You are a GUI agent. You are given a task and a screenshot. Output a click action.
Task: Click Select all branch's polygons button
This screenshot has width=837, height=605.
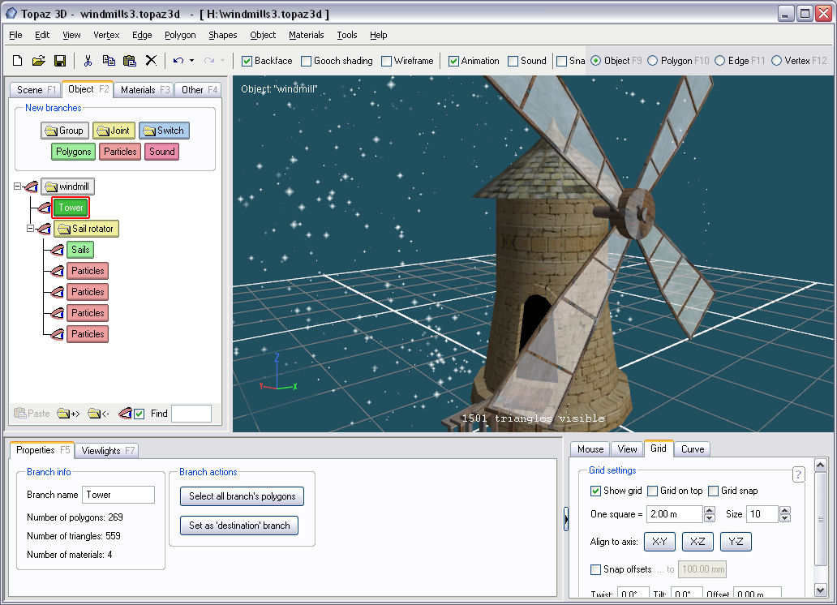pos(242,496)
